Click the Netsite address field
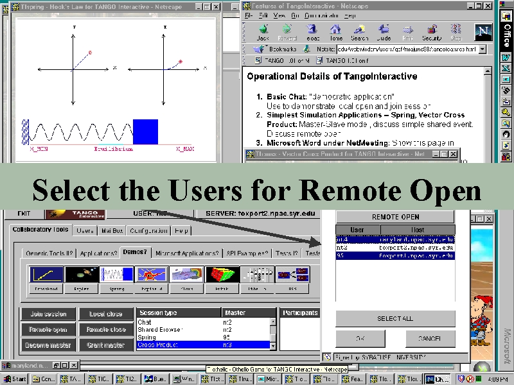This screenshot has height=385, width=514. [407, 49]
